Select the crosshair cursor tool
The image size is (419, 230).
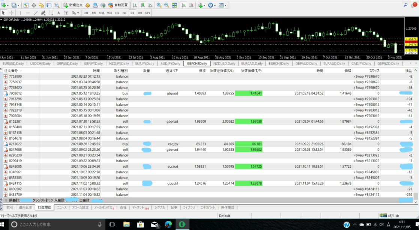tap(11, 13)
